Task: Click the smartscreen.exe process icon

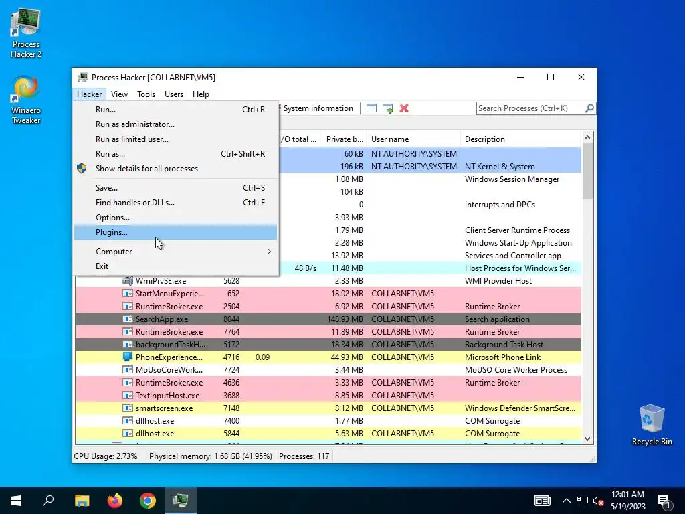Action: (x=128, y=408)
